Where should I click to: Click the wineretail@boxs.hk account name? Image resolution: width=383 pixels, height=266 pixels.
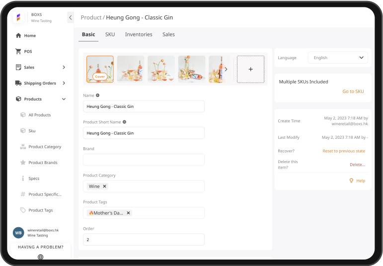coord(43,230)
